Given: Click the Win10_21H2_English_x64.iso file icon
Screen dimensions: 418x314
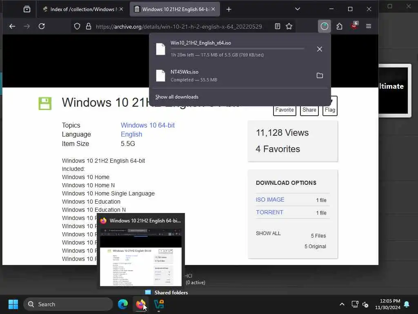Looking at the screenshot, I should point(160,49).
